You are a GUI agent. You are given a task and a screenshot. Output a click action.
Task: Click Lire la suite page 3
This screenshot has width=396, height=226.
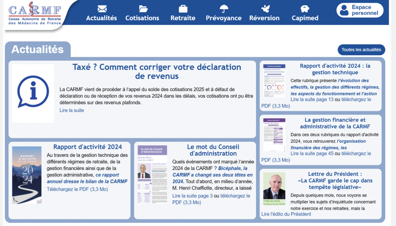[193, 196]
